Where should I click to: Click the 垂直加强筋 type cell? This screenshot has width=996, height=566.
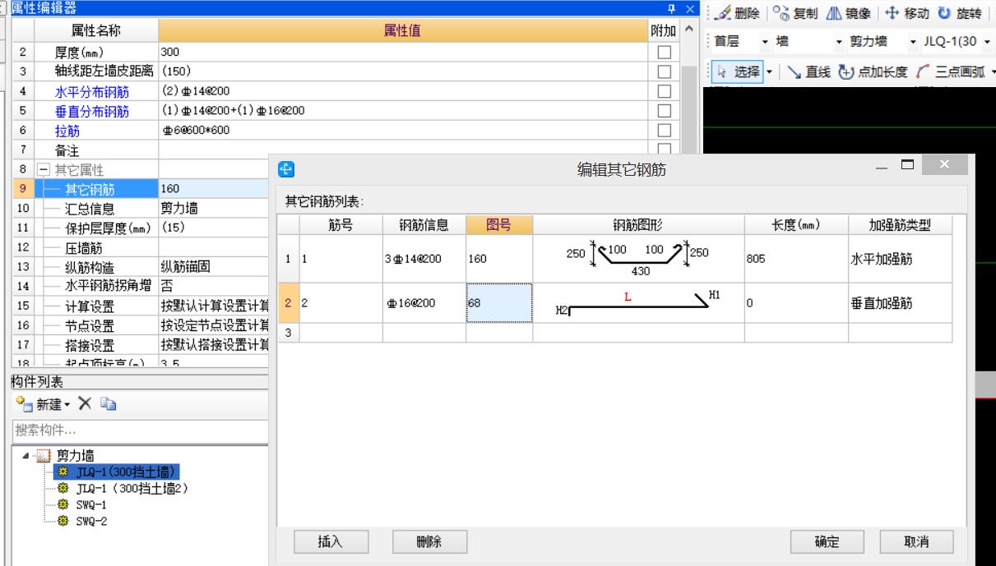pos(901,303)
